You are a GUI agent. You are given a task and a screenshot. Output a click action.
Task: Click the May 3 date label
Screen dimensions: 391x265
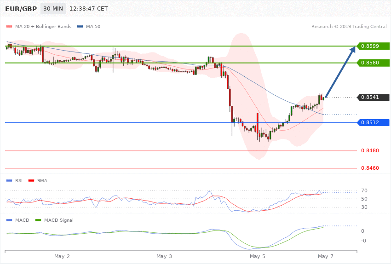tap(164, 256)
